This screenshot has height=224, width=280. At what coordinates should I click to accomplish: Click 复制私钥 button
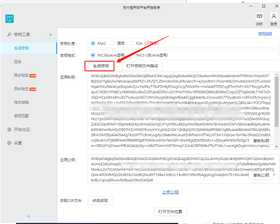coord(261,141)
